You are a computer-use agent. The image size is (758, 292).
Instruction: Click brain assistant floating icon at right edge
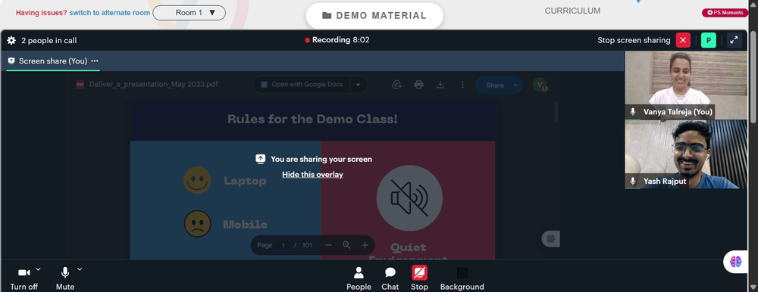[x=736, y=262]
